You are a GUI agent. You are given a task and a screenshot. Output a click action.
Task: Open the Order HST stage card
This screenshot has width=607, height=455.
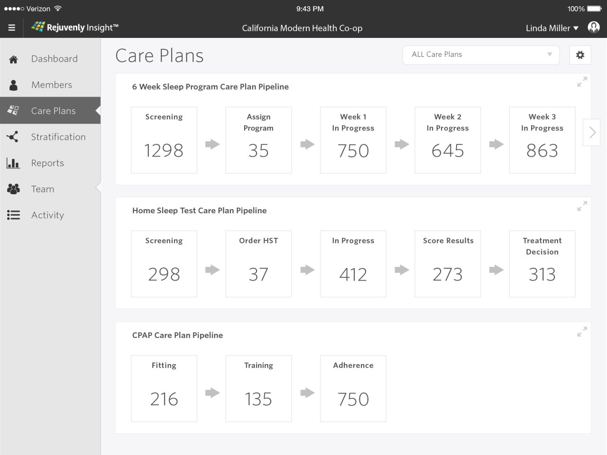tap(258, 264)
